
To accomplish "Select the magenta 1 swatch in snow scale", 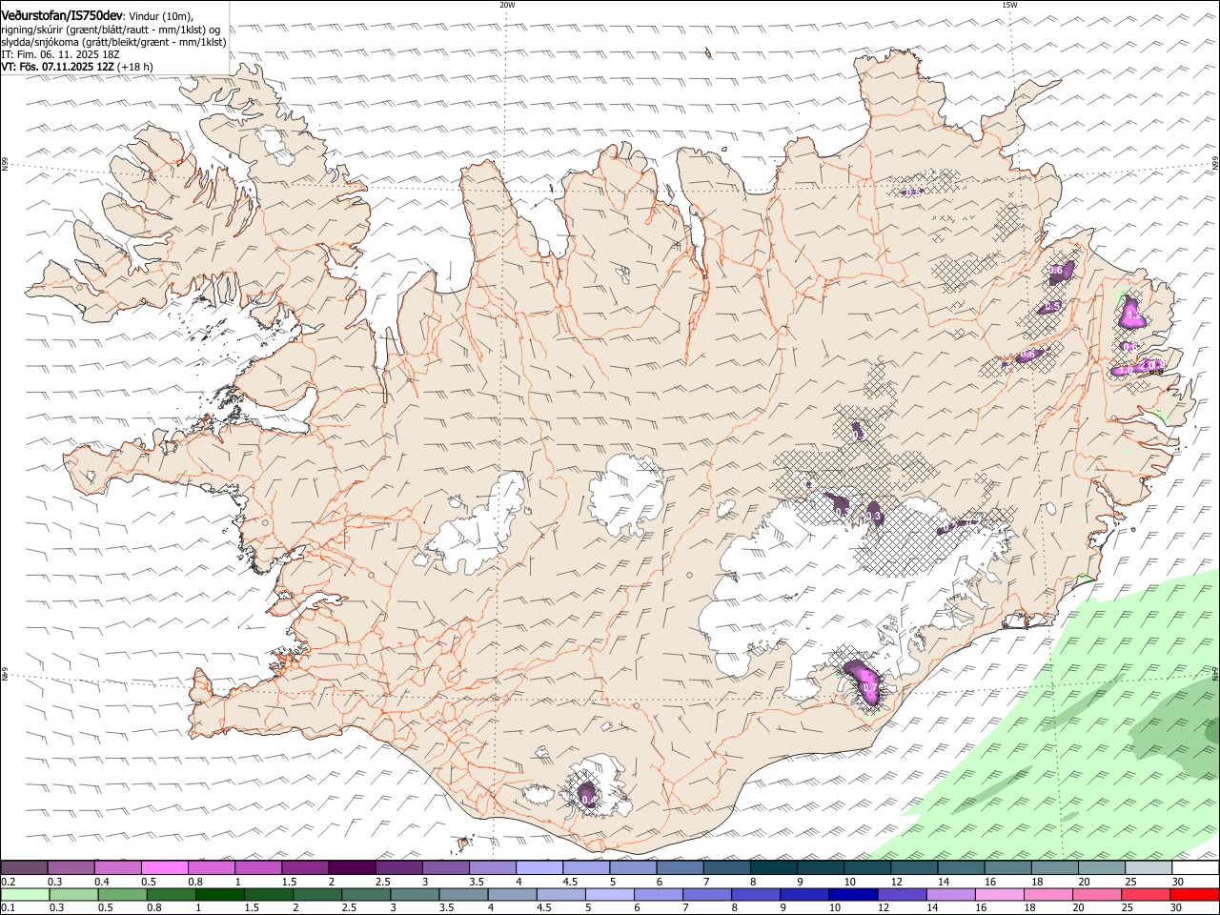I will (x=258, y=867).
